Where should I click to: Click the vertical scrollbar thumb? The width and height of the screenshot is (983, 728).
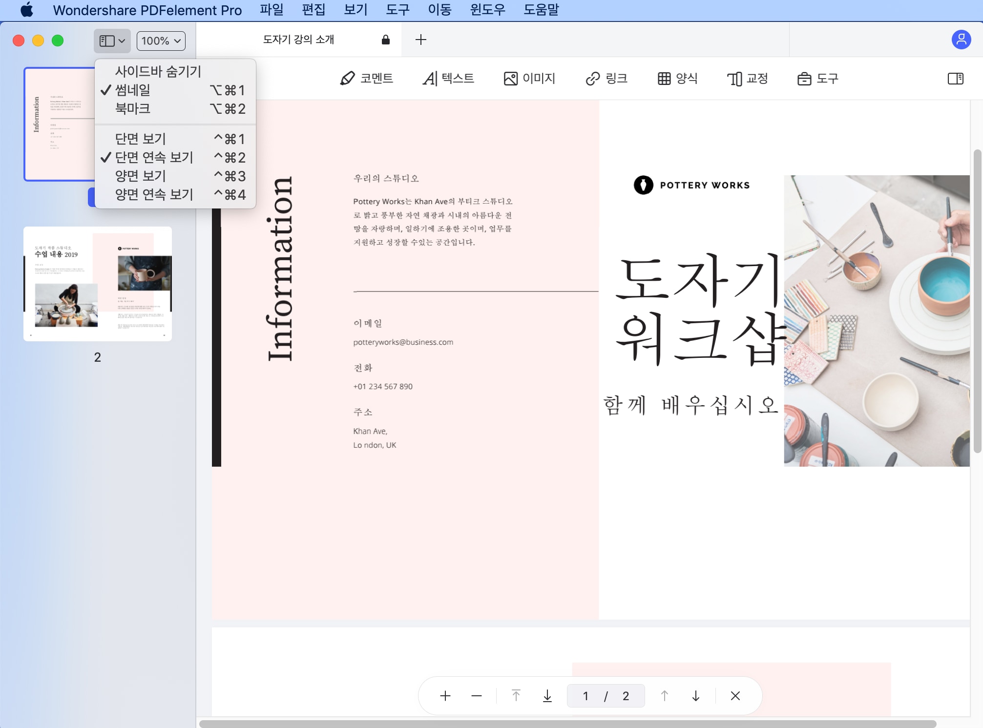977,300
